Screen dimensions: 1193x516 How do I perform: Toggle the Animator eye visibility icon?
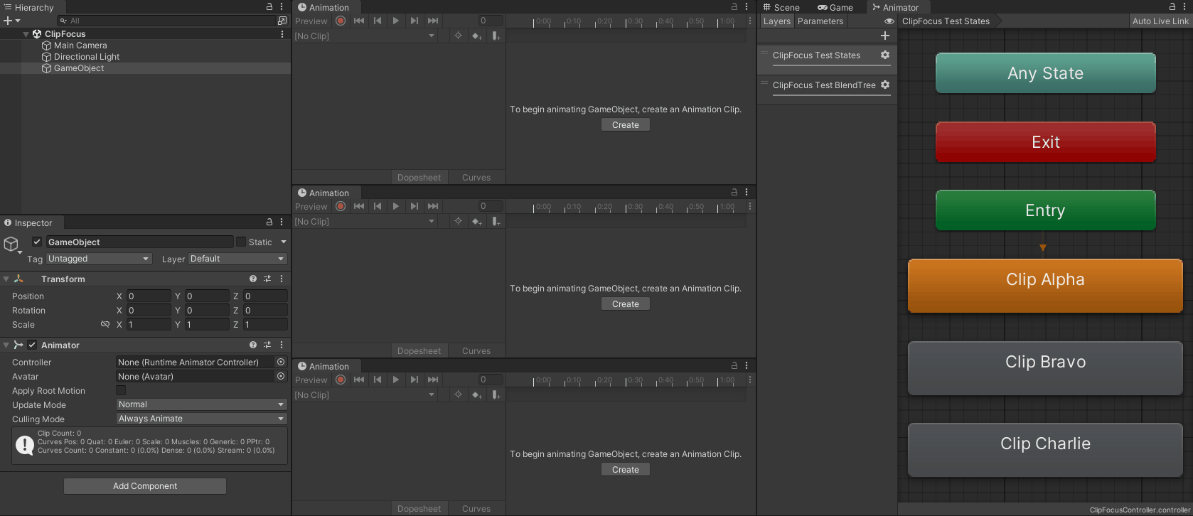coord(889,21)
